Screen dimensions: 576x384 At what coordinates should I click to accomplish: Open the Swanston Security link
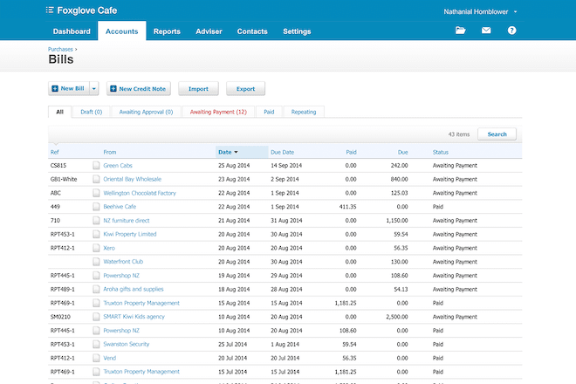(127, 345)
